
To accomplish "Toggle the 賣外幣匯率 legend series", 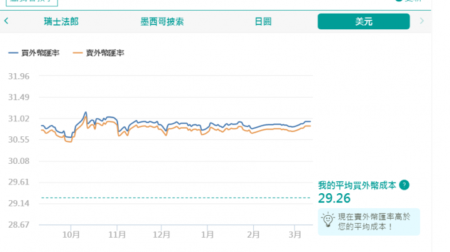I will 99,53.
